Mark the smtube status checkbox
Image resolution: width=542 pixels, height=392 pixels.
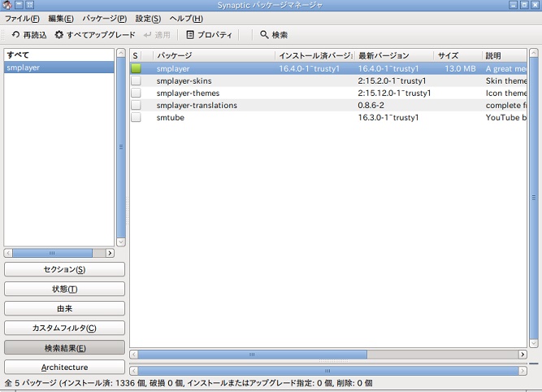coord(136,117)
